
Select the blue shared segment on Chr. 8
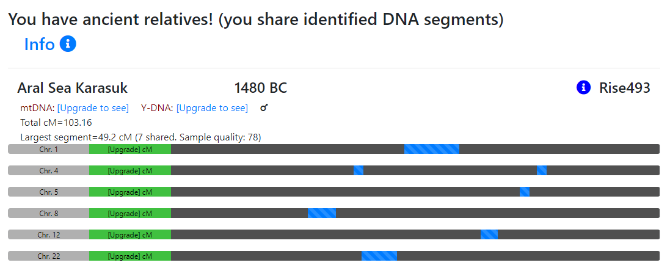321,213
